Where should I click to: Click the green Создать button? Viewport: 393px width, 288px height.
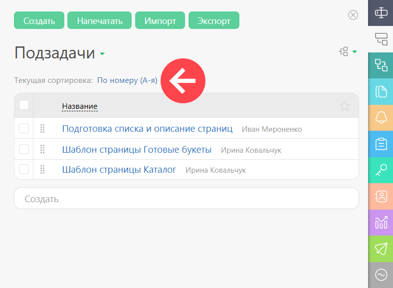pos(39,20)
